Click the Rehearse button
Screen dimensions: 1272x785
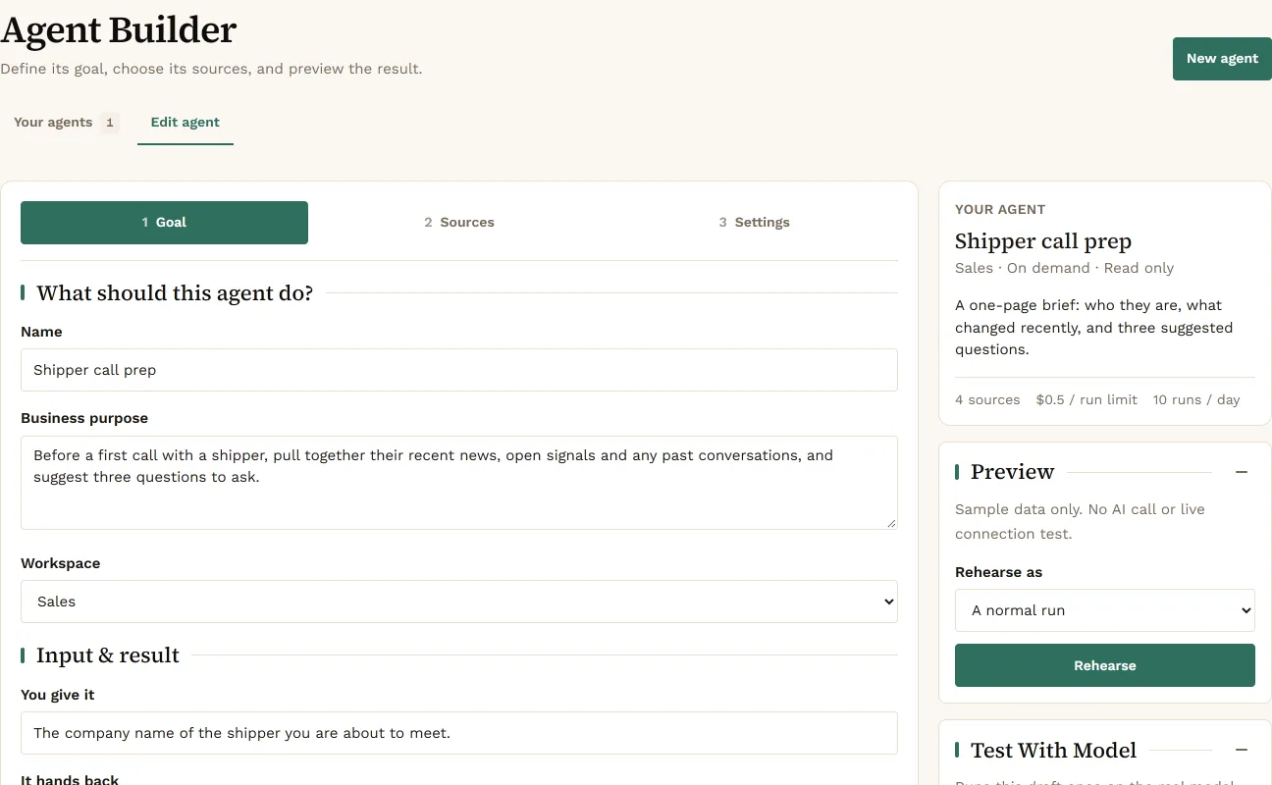coord(1105,665)
